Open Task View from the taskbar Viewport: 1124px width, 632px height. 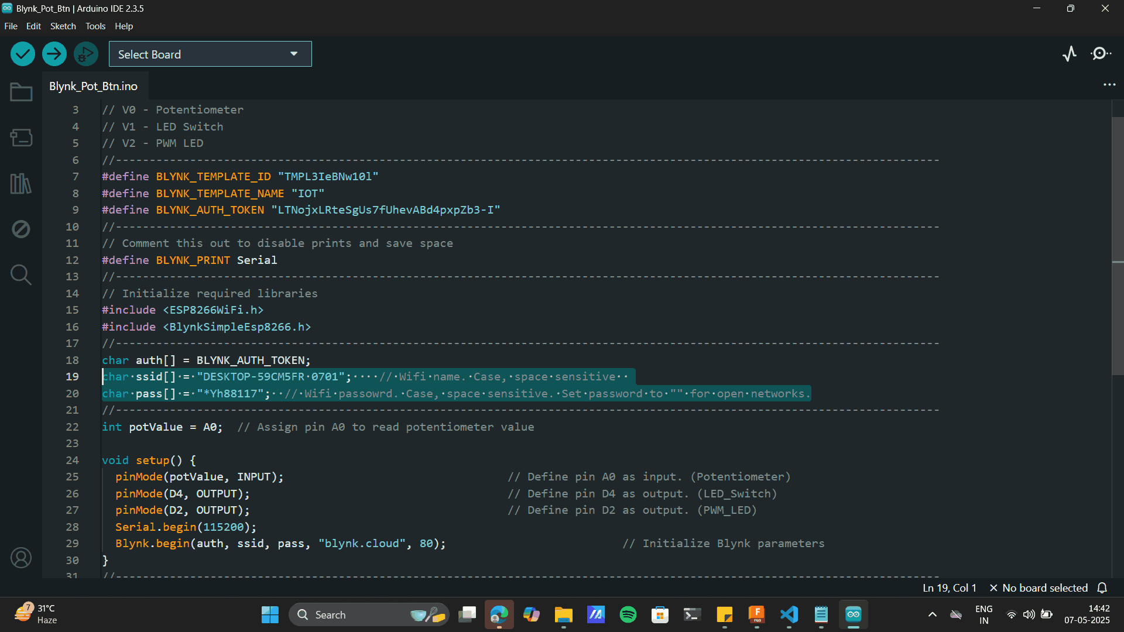[x=467, y=614]
